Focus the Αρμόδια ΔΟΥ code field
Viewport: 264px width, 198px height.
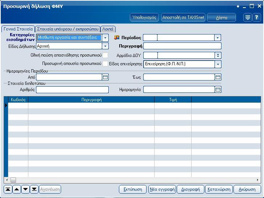click(150, 55)
